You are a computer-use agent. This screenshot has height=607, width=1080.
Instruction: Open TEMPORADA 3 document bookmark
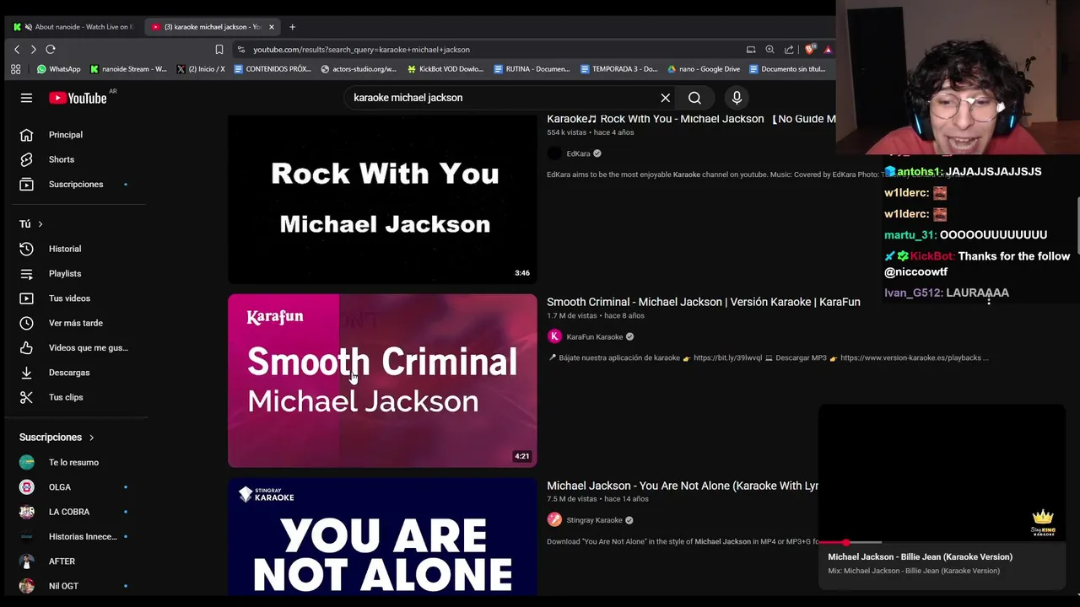[619, 69]
